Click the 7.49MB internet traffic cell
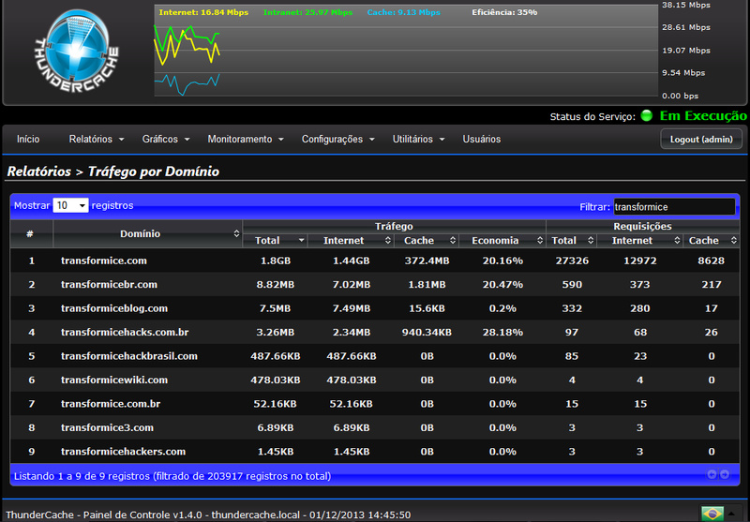 (351, 308)
